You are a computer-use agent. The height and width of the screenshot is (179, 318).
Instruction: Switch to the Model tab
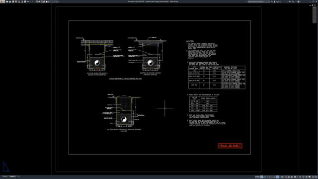(x=4, y=177)
